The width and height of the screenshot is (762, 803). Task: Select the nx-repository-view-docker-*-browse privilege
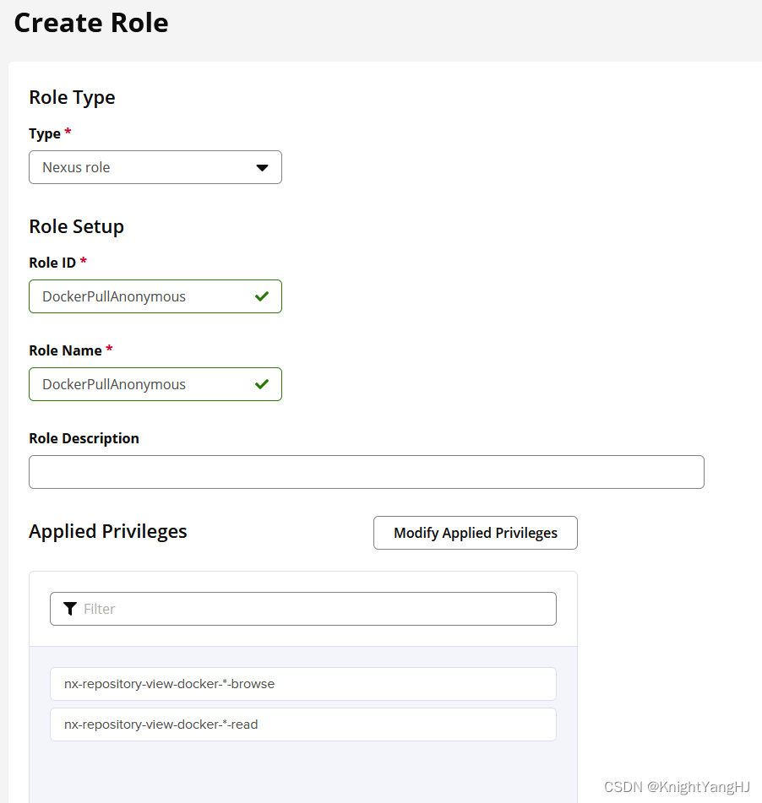tap(303, 684)
